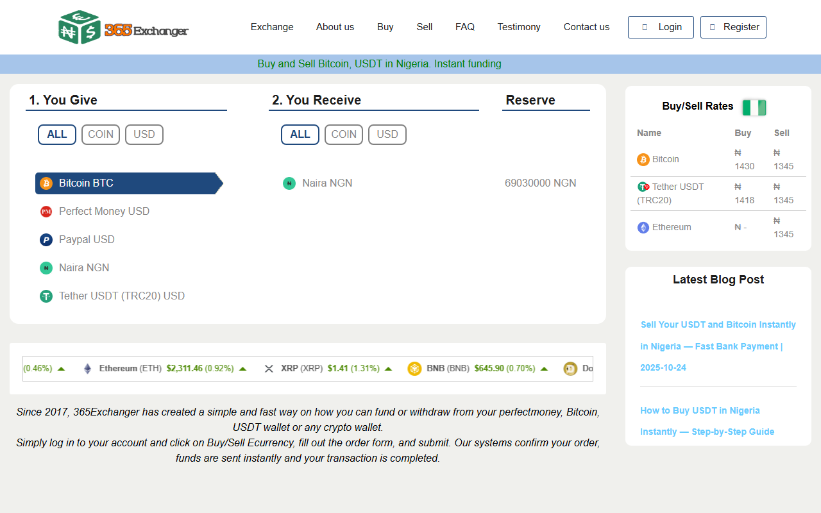Select USD filter under You Give
Screen dimensions: 821x513
pos(144,135)
